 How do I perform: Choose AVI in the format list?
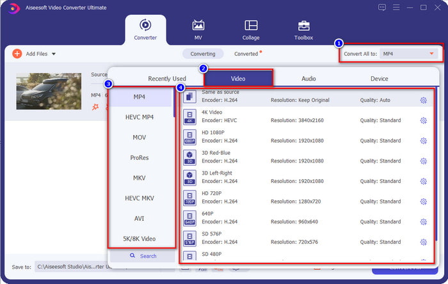click(140, 218)
